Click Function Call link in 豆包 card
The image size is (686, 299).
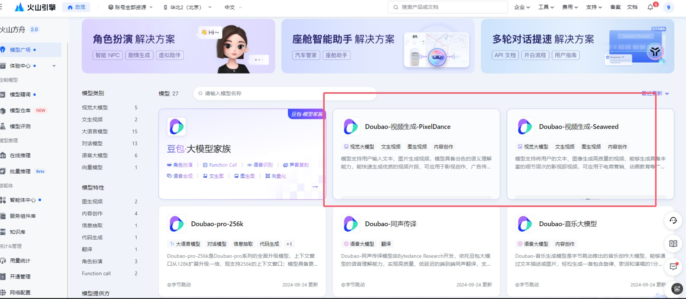point(220,165)
